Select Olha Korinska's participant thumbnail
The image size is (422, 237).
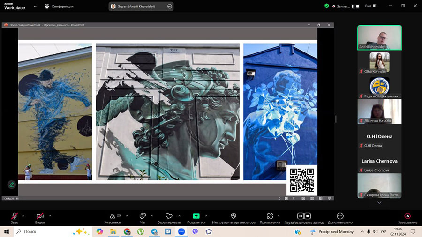click(379, 62)
